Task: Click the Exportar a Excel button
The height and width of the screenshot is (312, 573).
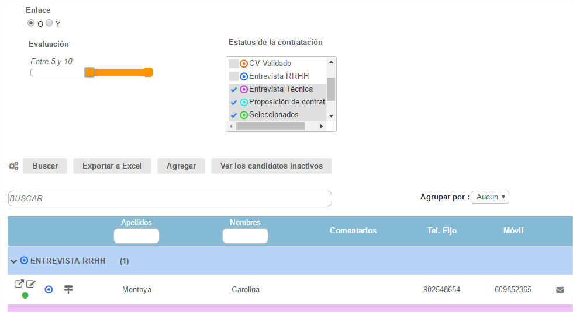Action: click(112, 166)
